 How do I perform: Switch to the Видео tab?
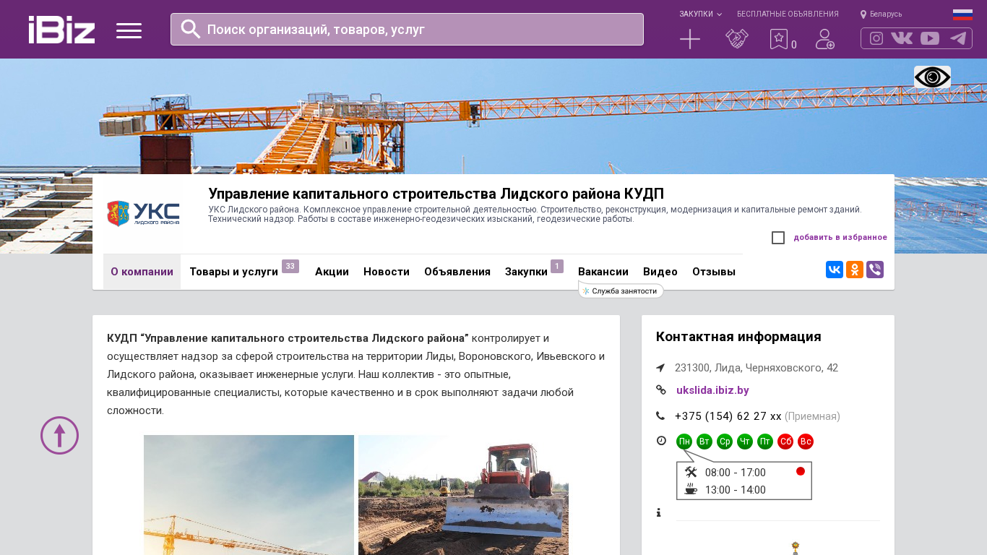[660, 272]
